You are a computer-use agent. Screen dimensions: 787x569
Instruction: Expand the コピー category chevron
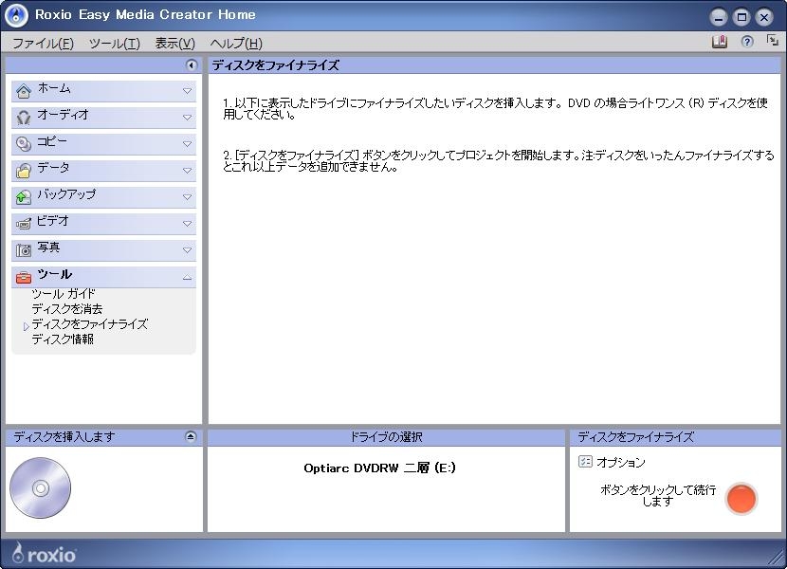coord(187,143)
